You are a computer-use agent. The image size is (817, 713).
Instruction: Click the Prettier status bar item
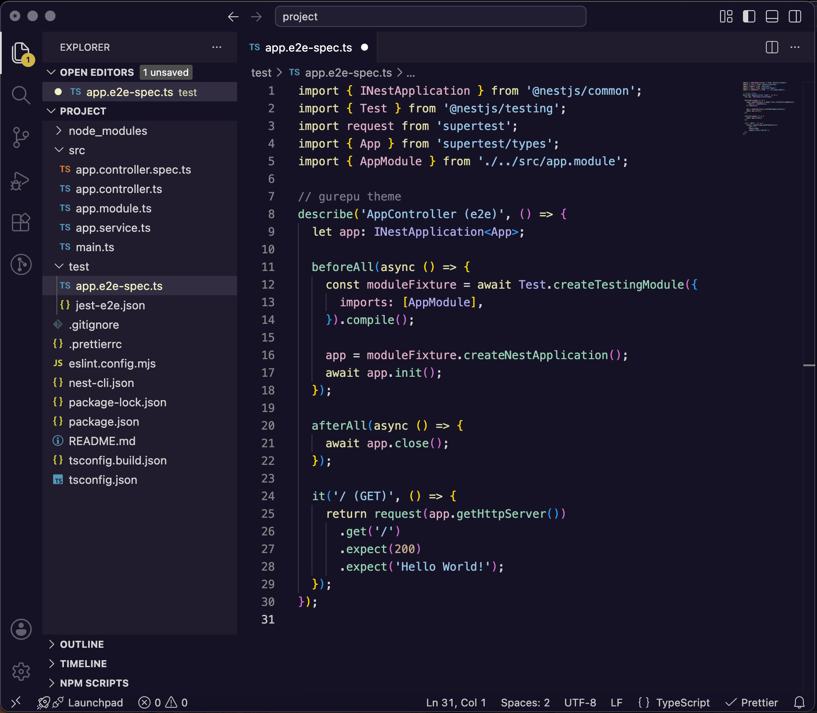[752, 702]
